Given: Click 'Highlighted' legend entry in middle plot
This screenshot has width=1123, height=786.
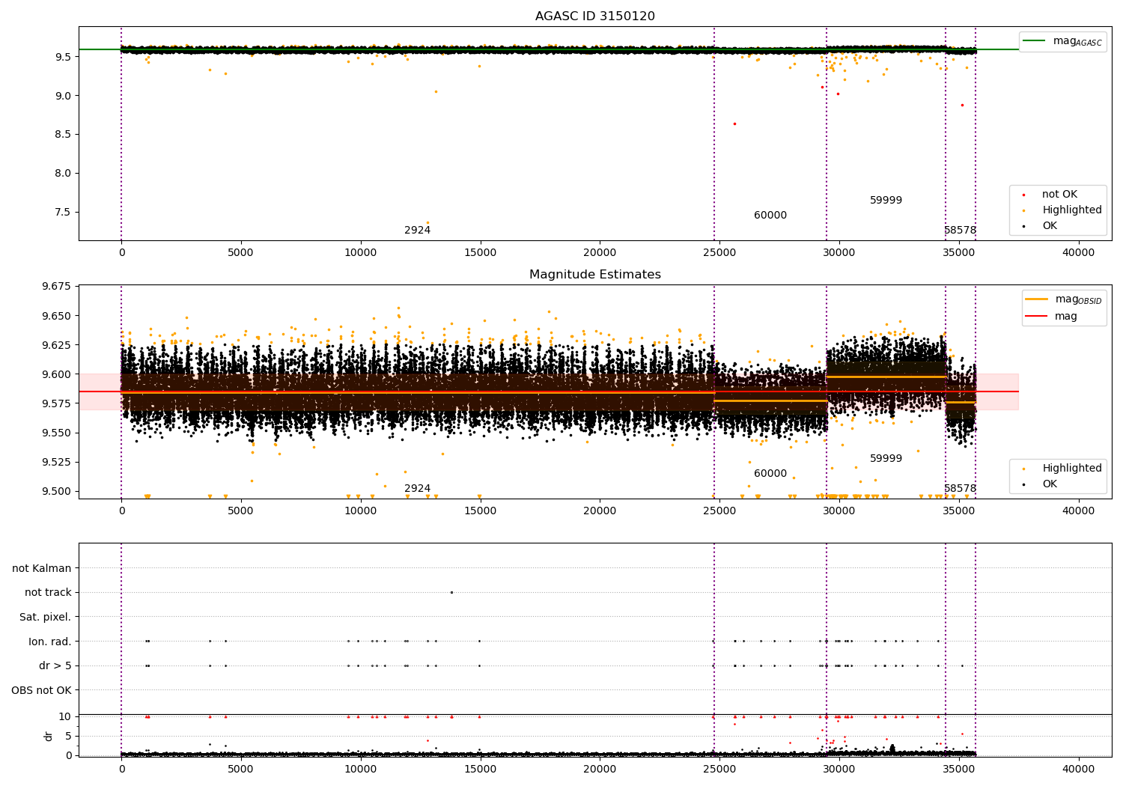Looking at the screenshot, I should click(1071, 469).
